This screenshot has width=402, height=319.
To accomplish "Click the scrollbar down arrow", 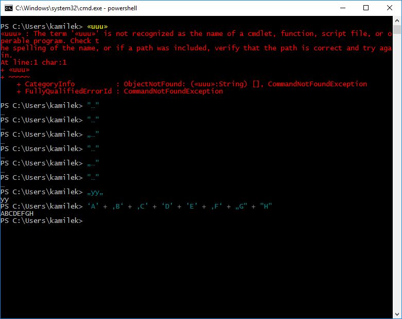I will [397, 314].
